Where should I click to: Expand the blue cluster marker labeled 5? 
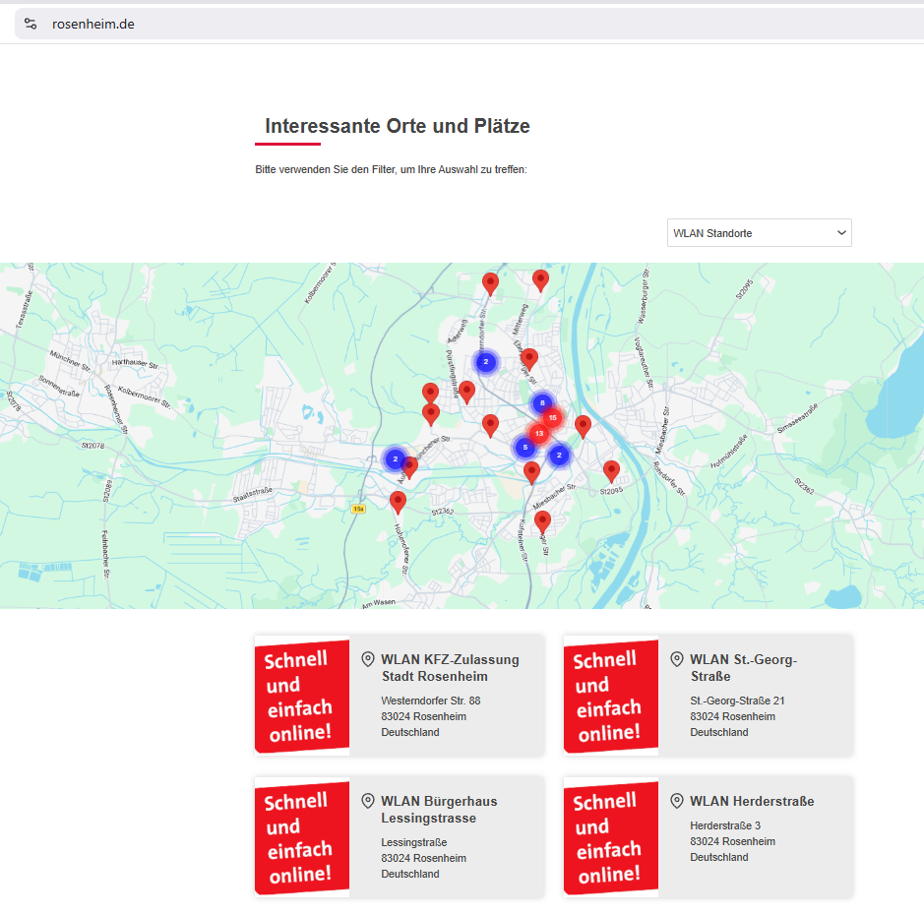pos(525,447)
